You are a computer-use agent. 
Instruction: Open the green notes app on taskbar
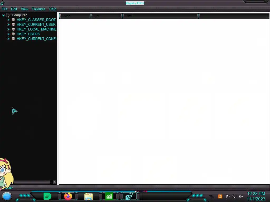47,196
